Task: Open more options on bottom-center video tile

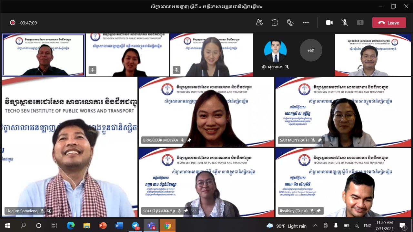Action: coord(194,211)
